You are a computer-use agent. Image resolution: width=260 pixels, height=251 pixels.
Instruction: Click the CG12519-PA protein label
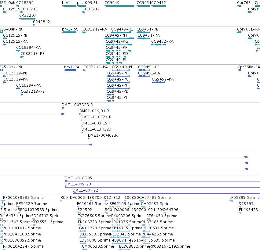point(16,79)
